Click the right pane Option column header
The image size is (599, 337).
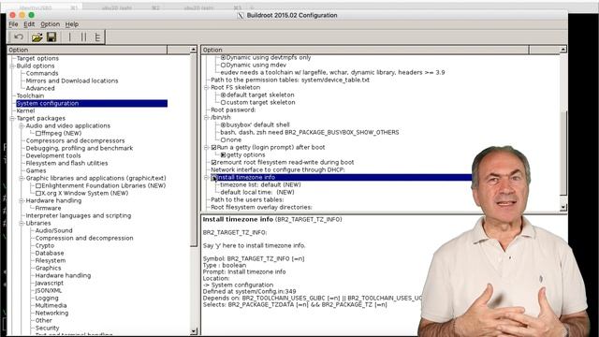[365, 50]
